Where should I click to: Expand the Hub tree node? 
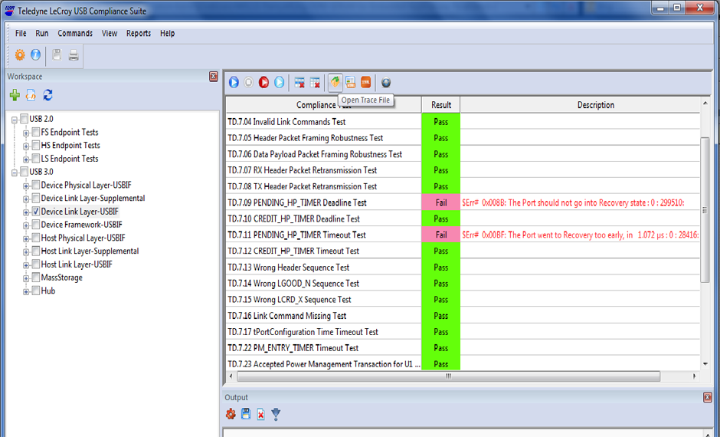coord(26,291)
